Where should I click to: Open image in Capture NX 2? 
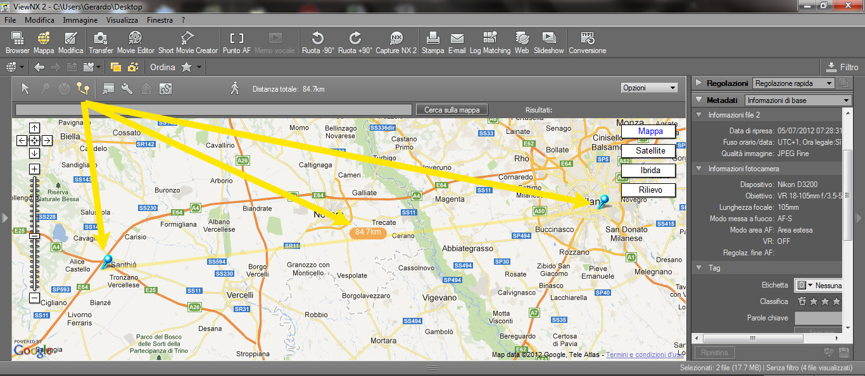click(396, 42)
